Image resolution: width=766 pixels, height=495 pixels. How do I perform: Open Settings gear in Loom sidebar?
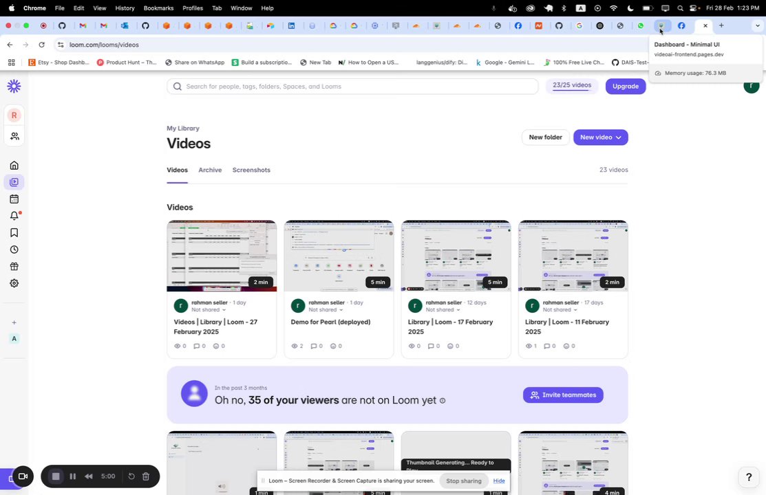pos(14,283)
